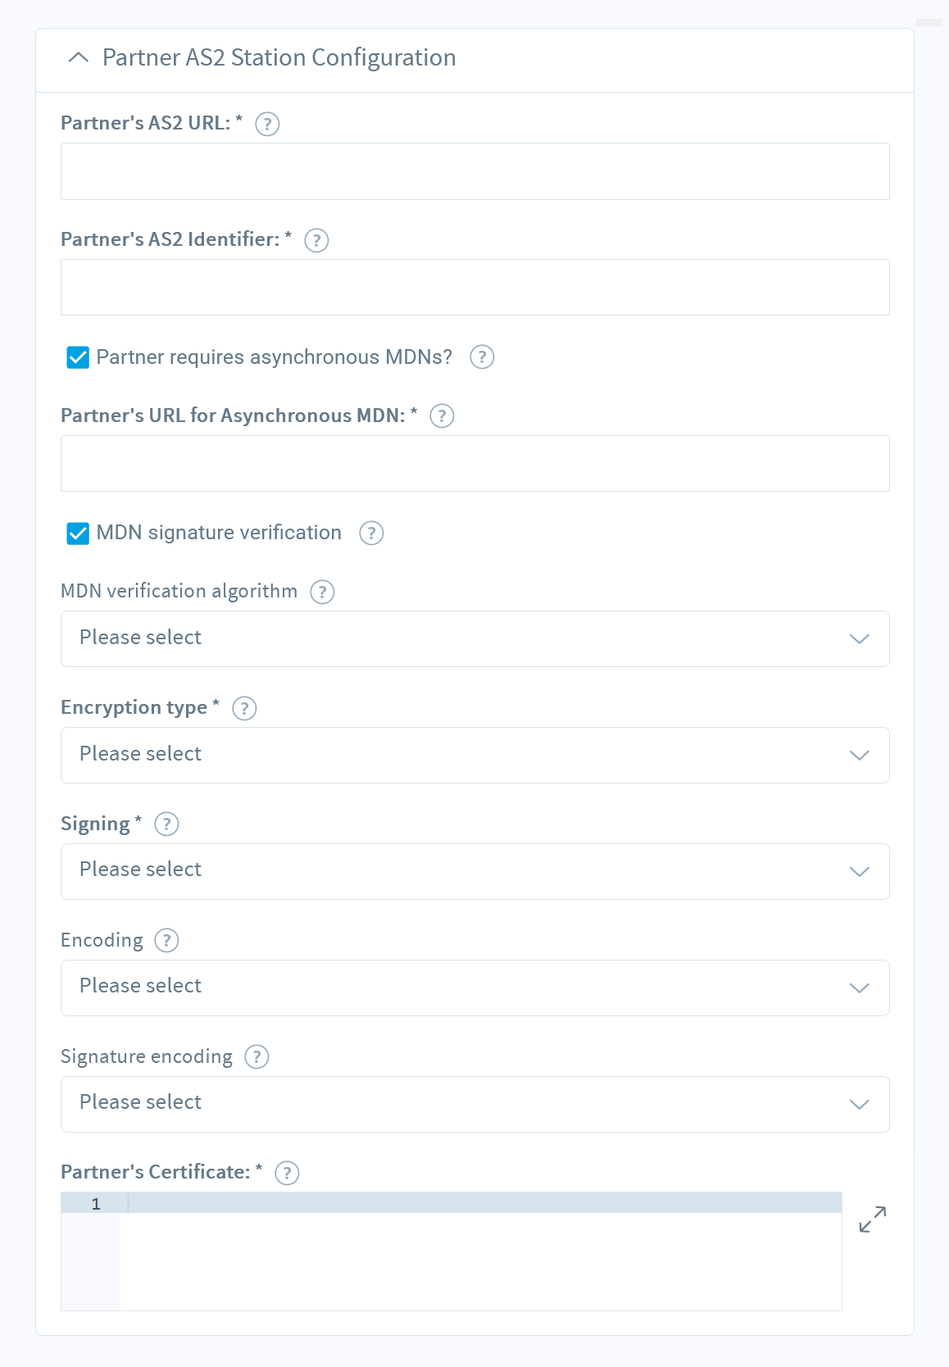Screen dimensions: 949x1367
Task: Open the Encryption type dropdown
Action: (x=475, y=755)
